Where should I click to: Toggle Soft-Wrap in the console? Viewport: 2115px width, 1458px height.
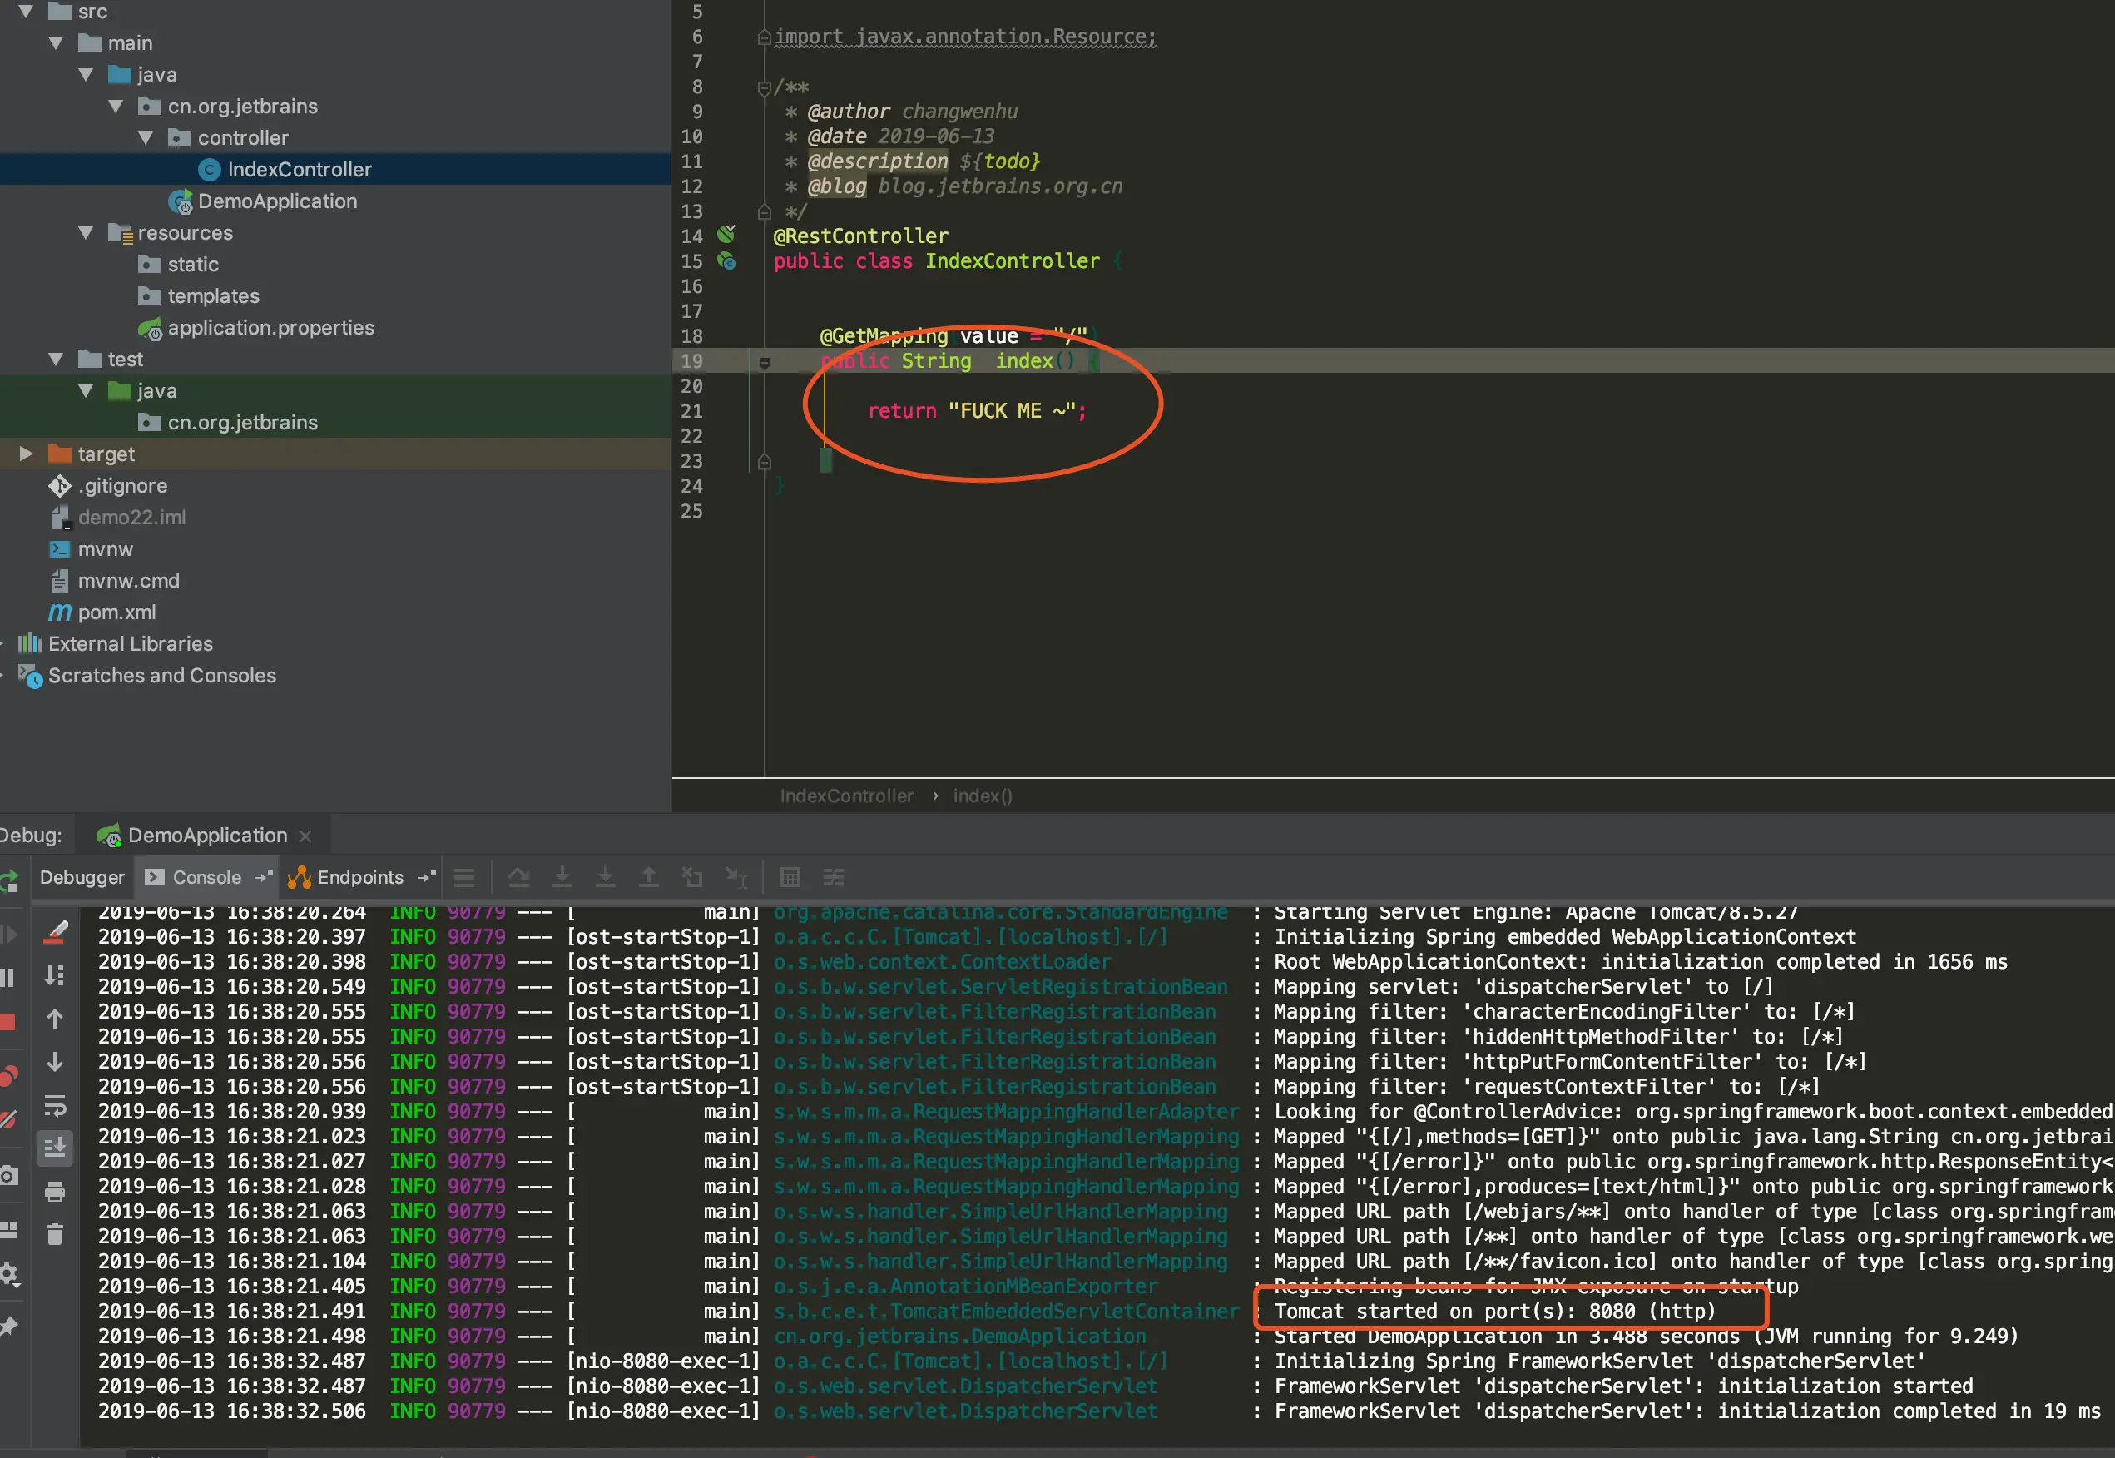[55, 1106]
